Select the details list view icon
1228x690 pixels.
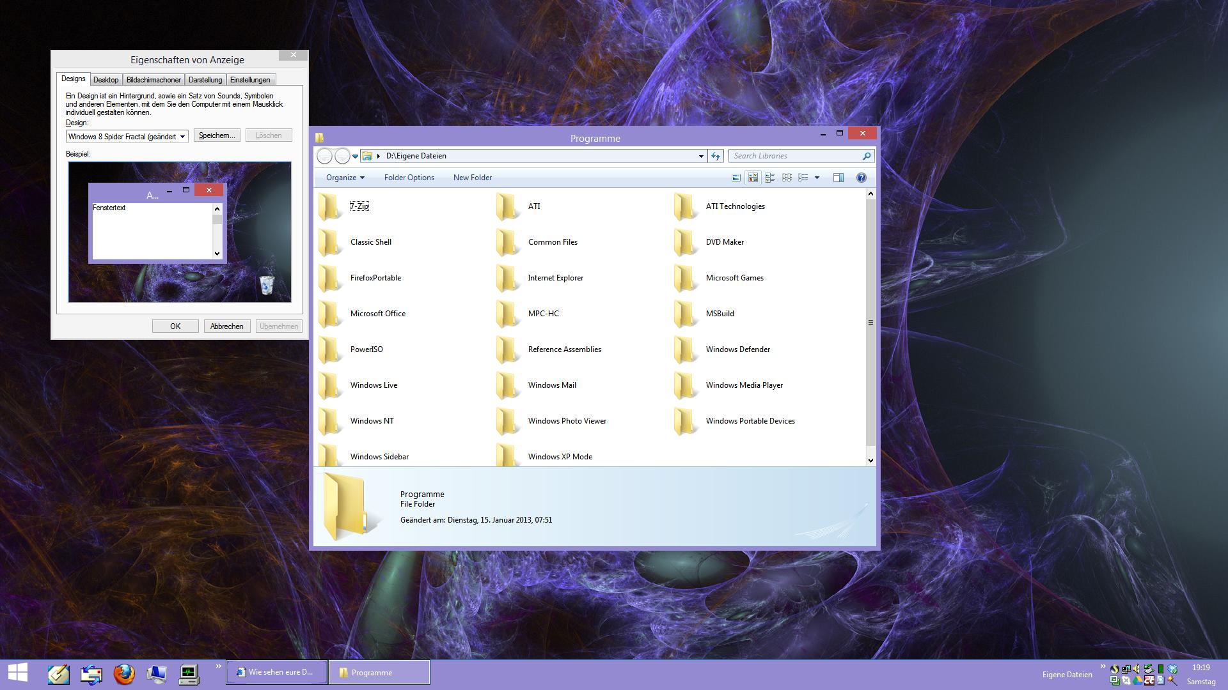(803, 178)
